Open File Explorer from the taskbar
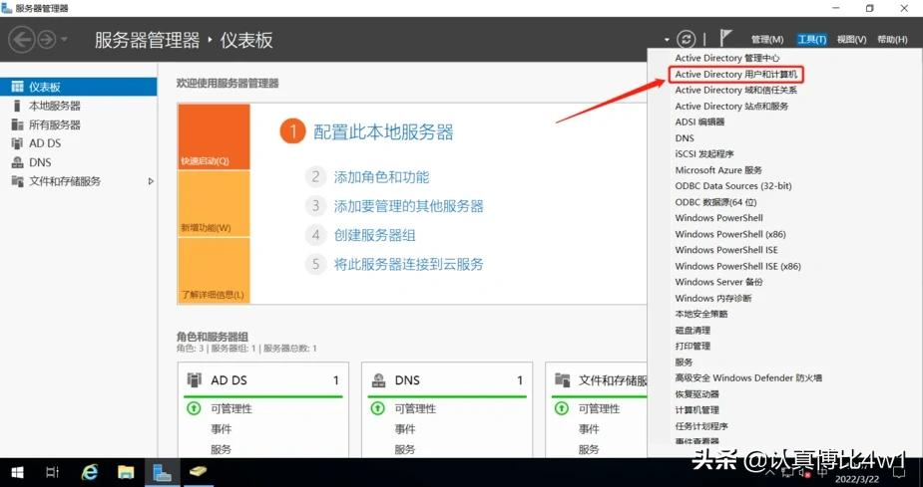The height and width of the screenshot is (487, 923). (126, 473)
